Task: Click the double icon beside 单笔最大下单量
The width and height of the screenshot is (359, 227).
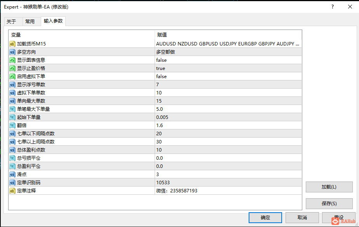Action: pyautogui.click(x=12, y=109)
